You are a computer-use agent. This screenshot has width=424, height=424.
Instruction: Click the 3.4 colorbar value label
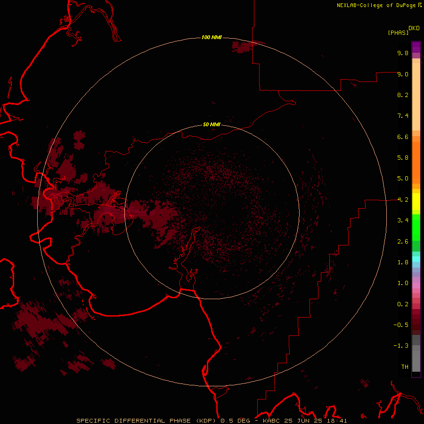click(403, 220)
